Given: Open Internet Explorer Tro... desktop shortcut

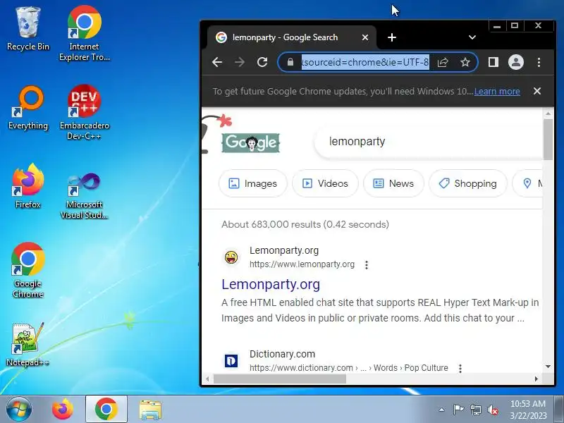Looking at the screenshot, I should (x=84, y=32).
